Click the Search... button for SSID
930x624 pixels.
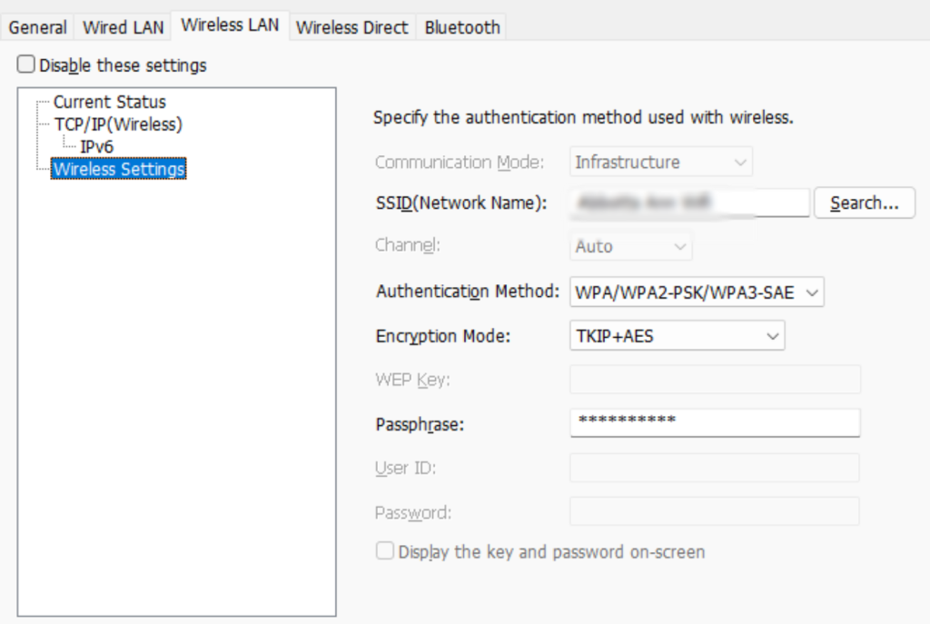point(865,203)
